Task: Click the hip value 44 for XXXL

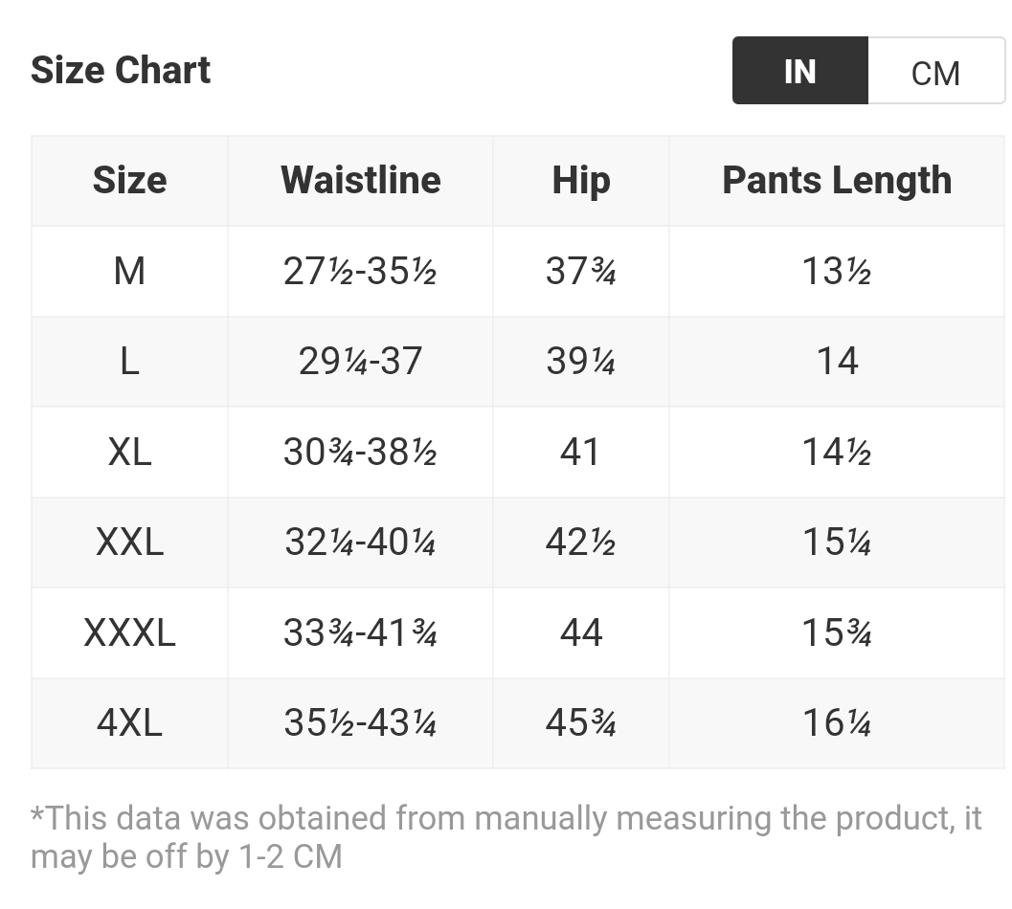Action: click(x=580, y=632)
